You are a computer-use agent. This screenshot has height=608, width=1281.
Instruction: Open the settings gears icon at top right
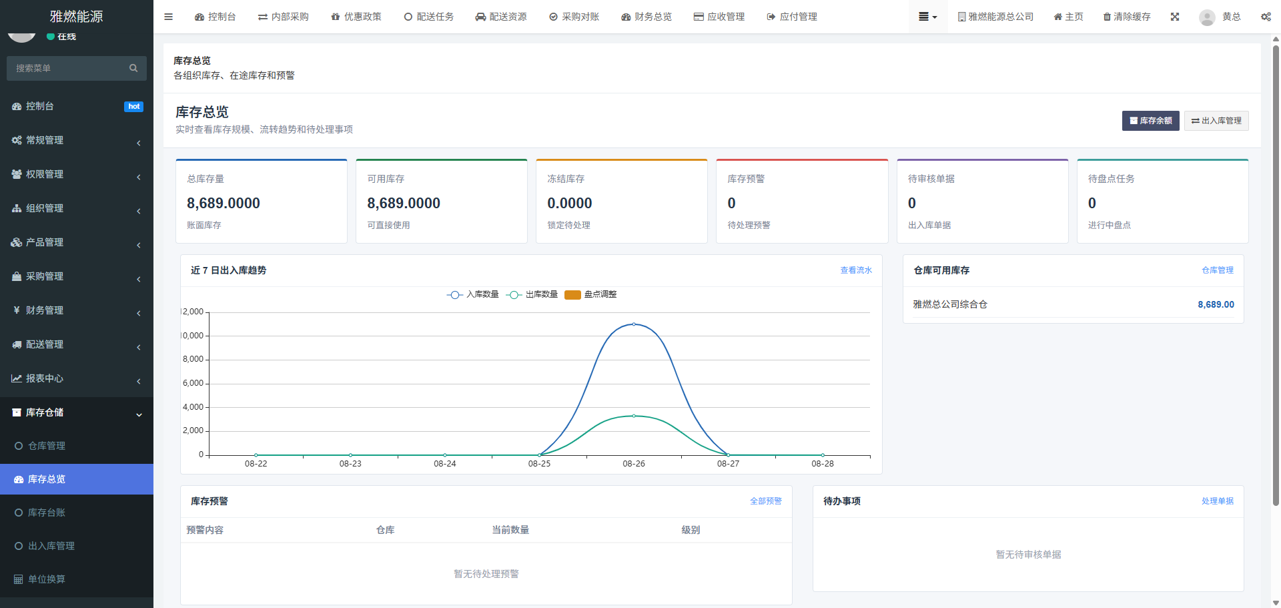pyautogui.click(x=1266, y=17)
